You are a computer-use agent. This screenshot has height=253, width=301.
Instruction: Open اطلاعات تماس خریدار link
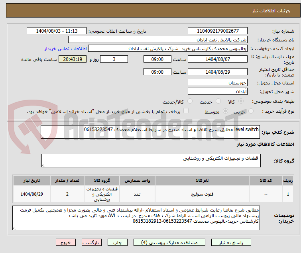(66, 49)
